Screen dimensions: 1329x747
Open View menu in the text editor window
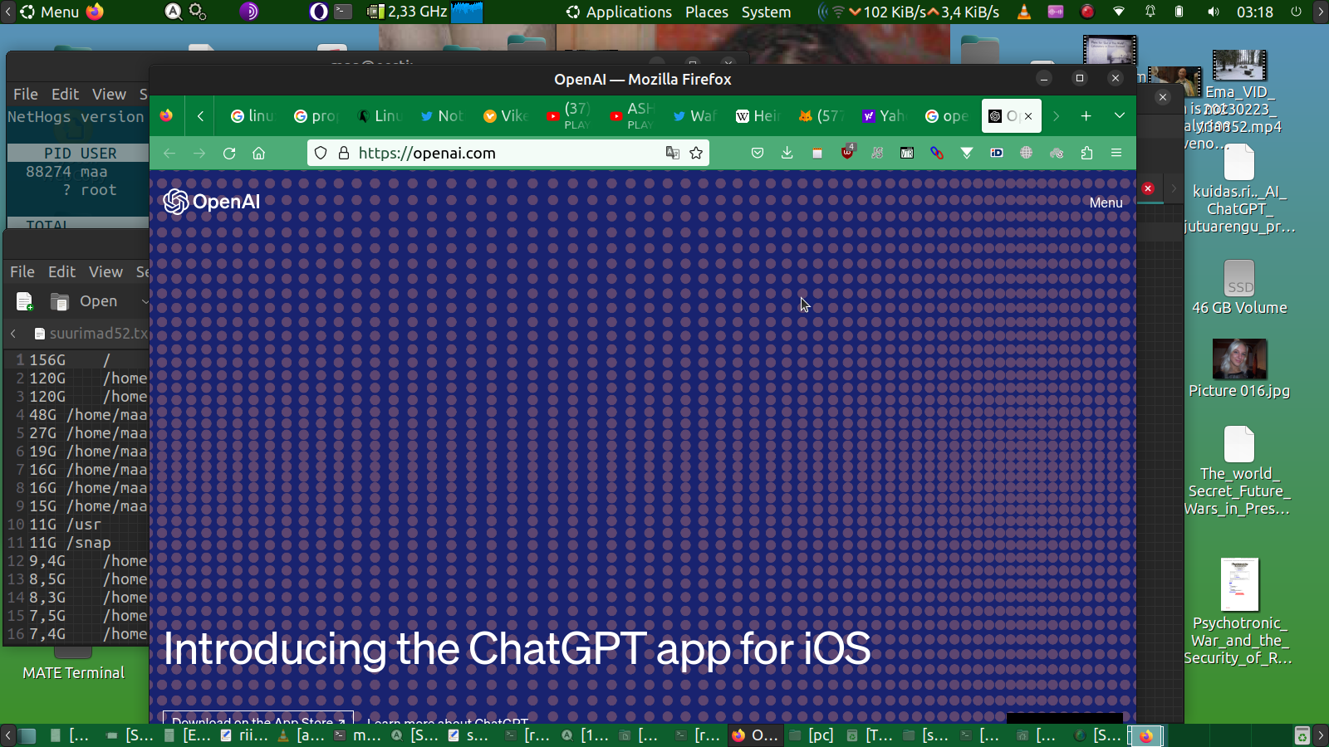coord(105,271)
